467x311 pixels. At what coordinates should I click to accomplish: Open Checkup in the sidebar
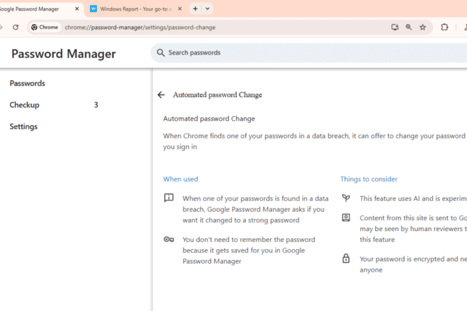point(25,105)
